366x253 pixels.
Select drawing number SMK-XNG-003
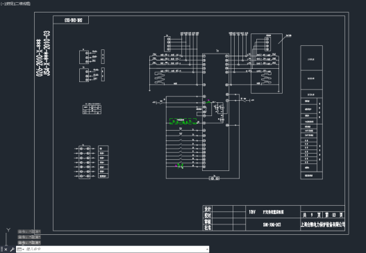tap(272, 225)
